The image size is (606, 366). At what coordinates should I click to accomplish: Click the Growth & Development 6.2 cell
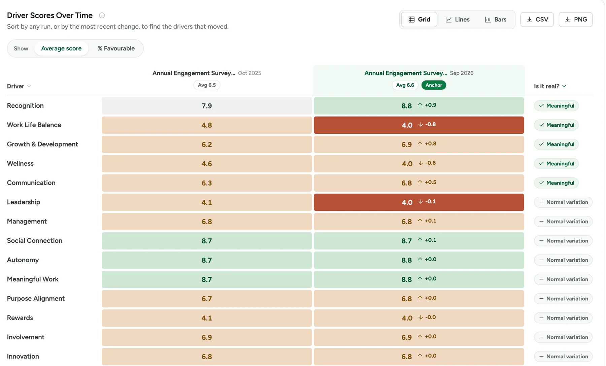tap(207, 144)
